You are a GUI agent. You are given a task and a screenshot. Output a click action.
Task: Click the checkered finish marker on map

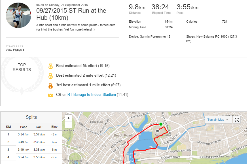click(157, 131)
